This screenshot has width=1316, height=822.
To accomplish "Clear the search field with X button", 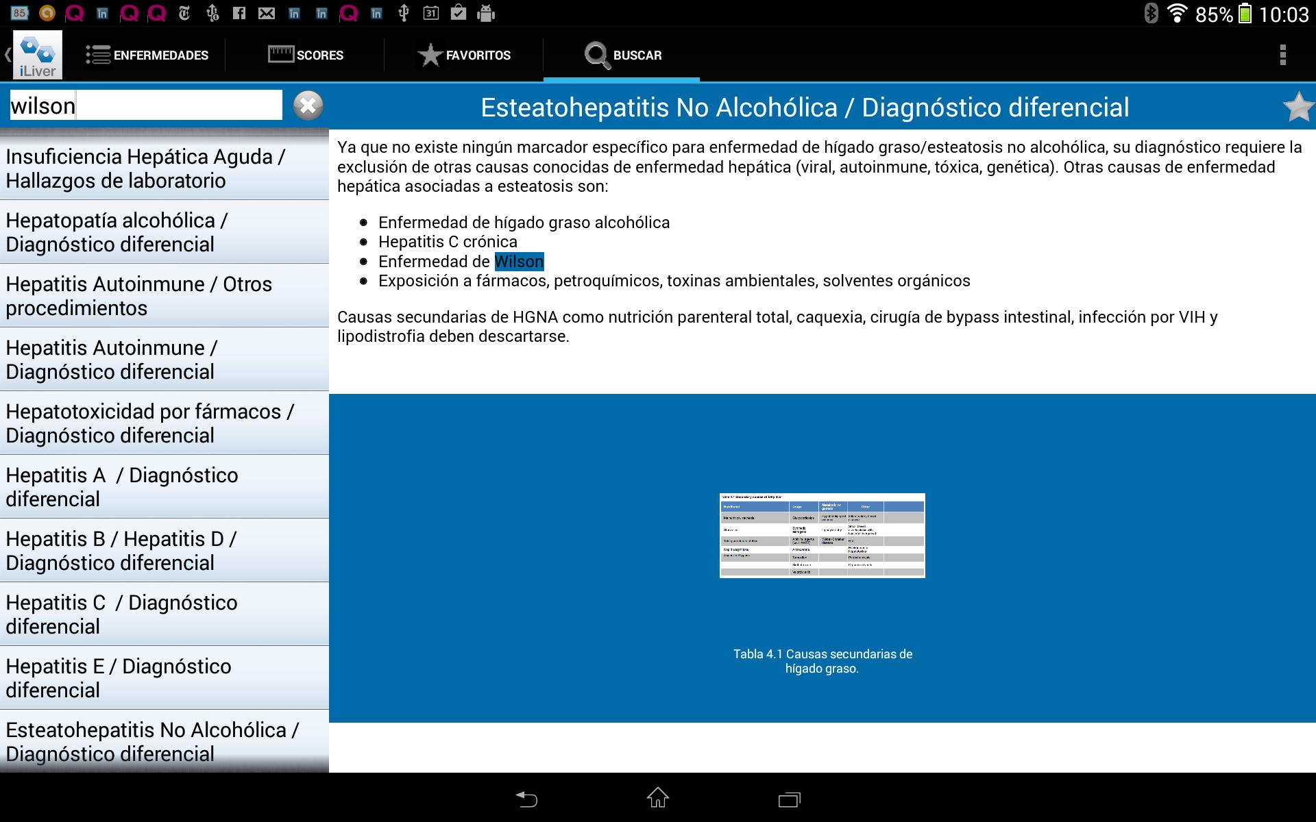I will click(308, 106).
